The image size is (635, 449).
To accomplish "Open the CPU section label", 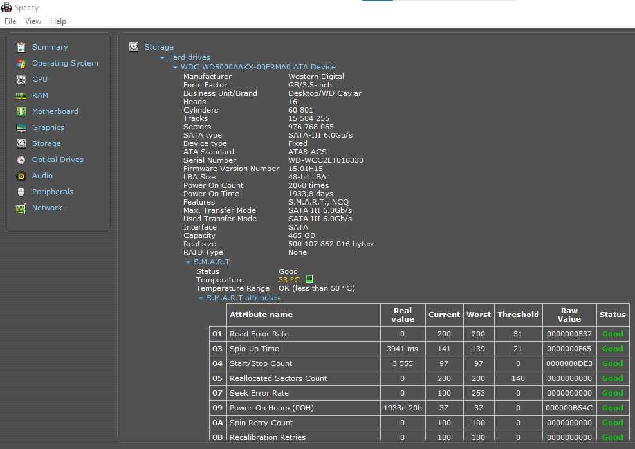I will pos(40,79).
